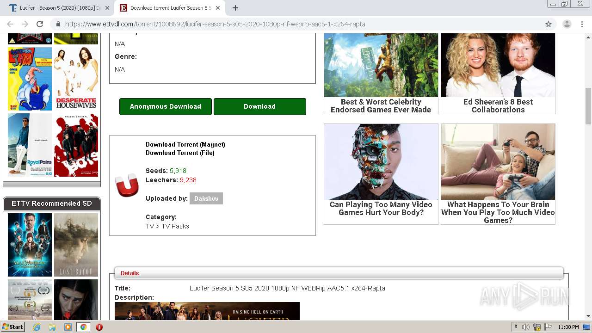The width and height of the screenshot is (592, 333).
Task: Open the Chrome profile avatar
Action: 567,24
